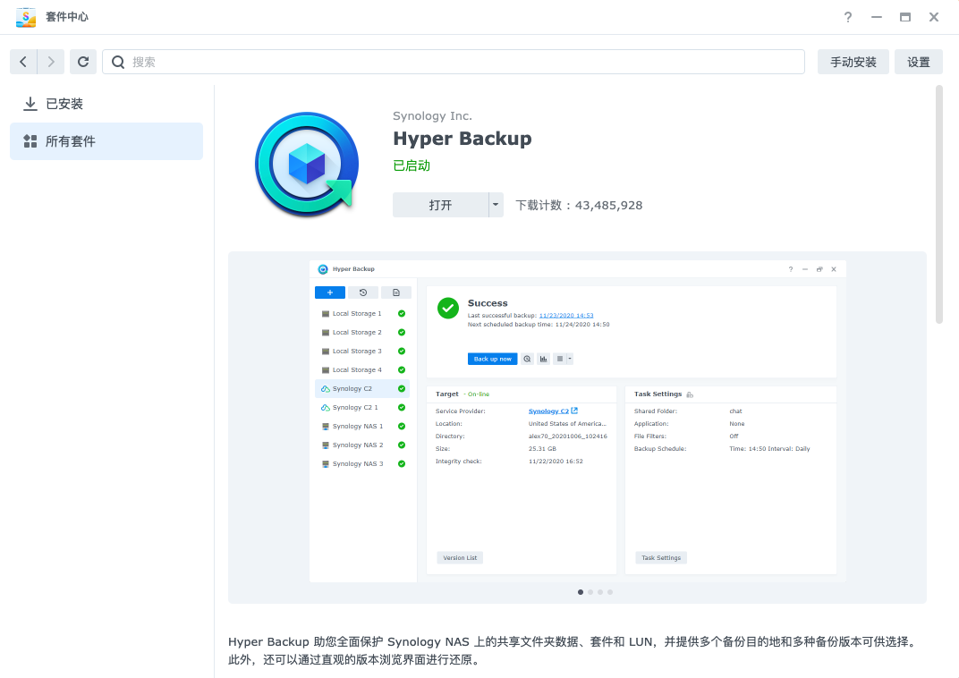Expand the dropdown arrow beside 打开
This screenshot has height=678, width=959.
coord(496,205)
